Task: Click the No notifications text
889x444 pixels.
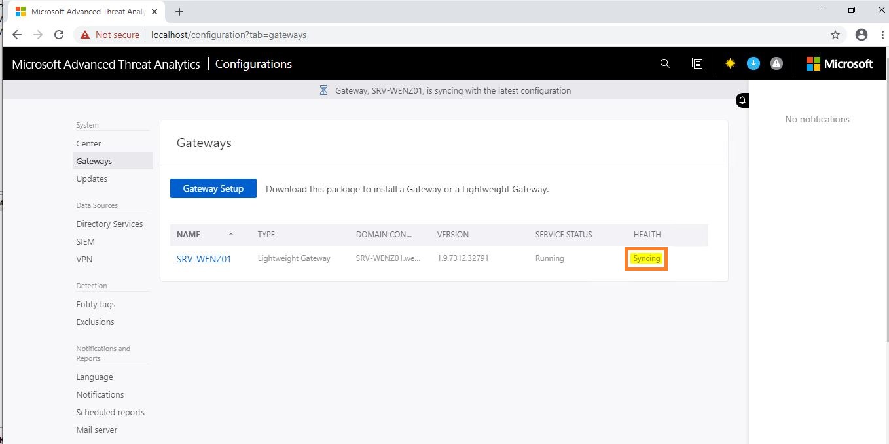Action: click(817, 119)
